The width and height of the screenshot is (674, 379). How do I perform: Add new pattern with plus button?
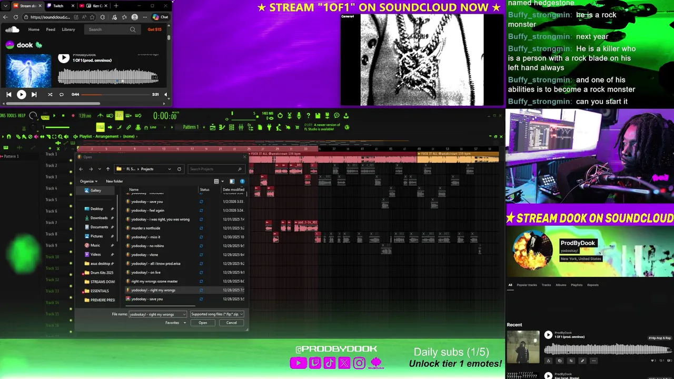[x=204, y=127]
